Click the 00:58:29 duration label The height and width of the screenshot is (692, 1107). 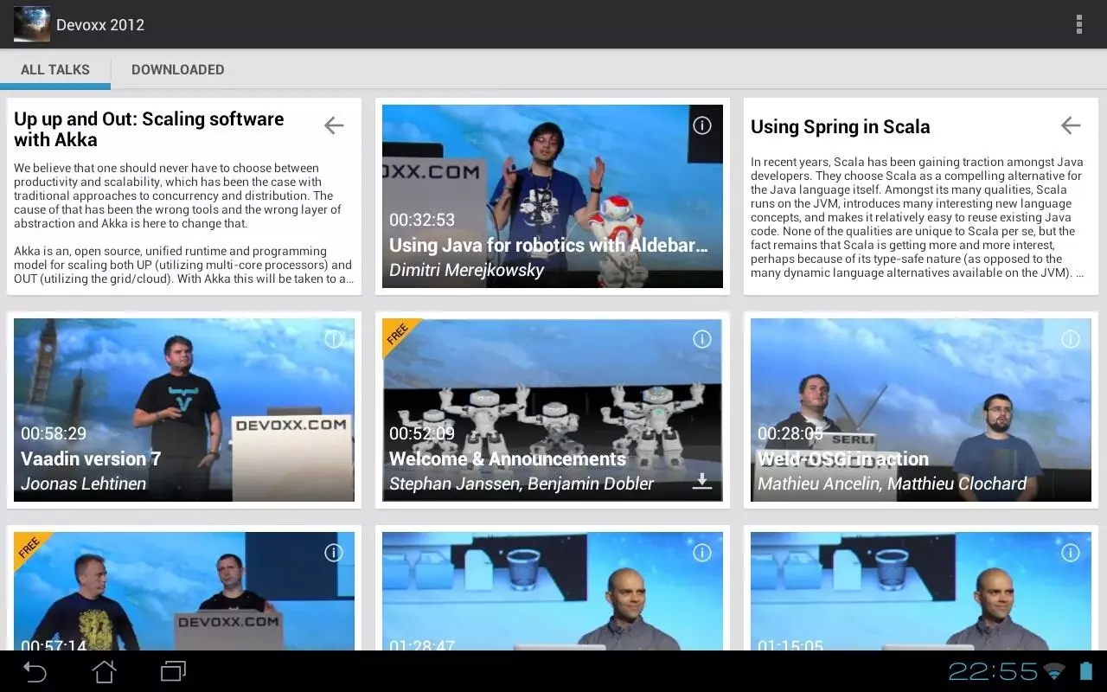[x=54, y=433]
